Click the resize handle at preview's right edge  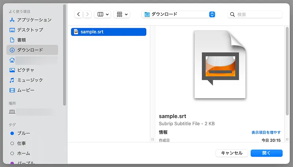coord(287,140)
